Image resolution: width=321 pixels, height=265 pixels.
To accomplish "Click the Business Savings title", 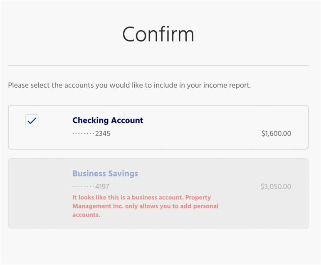I will pos(105,174).
